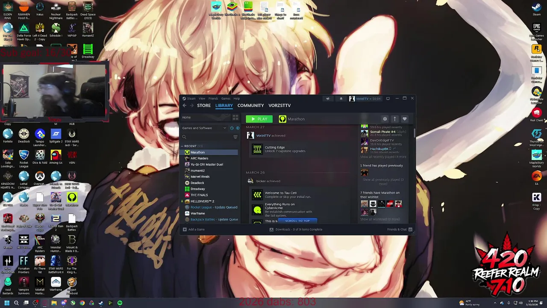This screenshot has height=308, width=547.
Task: Click Show all previously played link
Action: 383,181
